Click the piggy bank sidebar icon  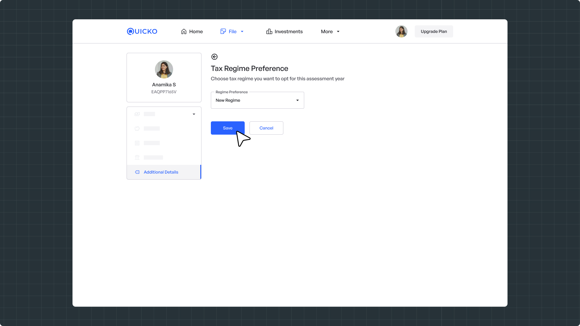[x=137, y=129]
